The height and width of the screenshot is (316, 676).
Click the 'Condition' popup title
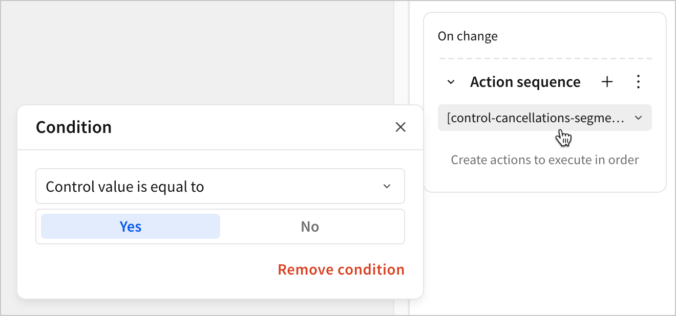click(x=74, y=127)
